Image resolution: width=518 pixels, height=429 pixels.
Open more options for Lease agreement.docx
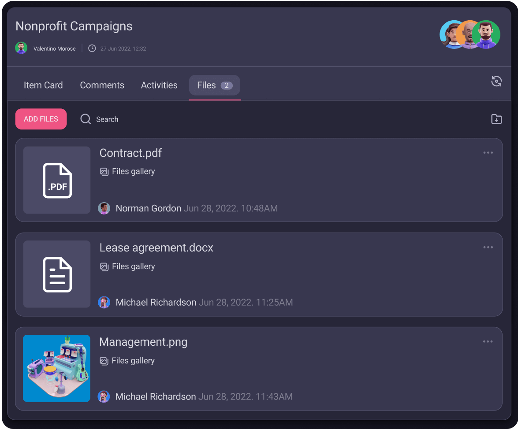point(488,248)
